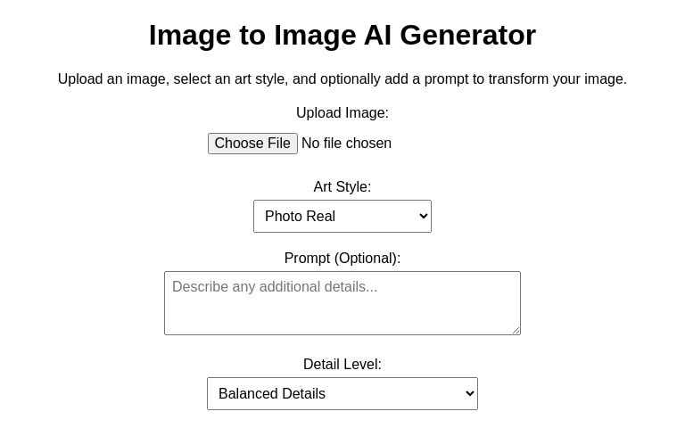Click the Choose File button

[252, 144]
